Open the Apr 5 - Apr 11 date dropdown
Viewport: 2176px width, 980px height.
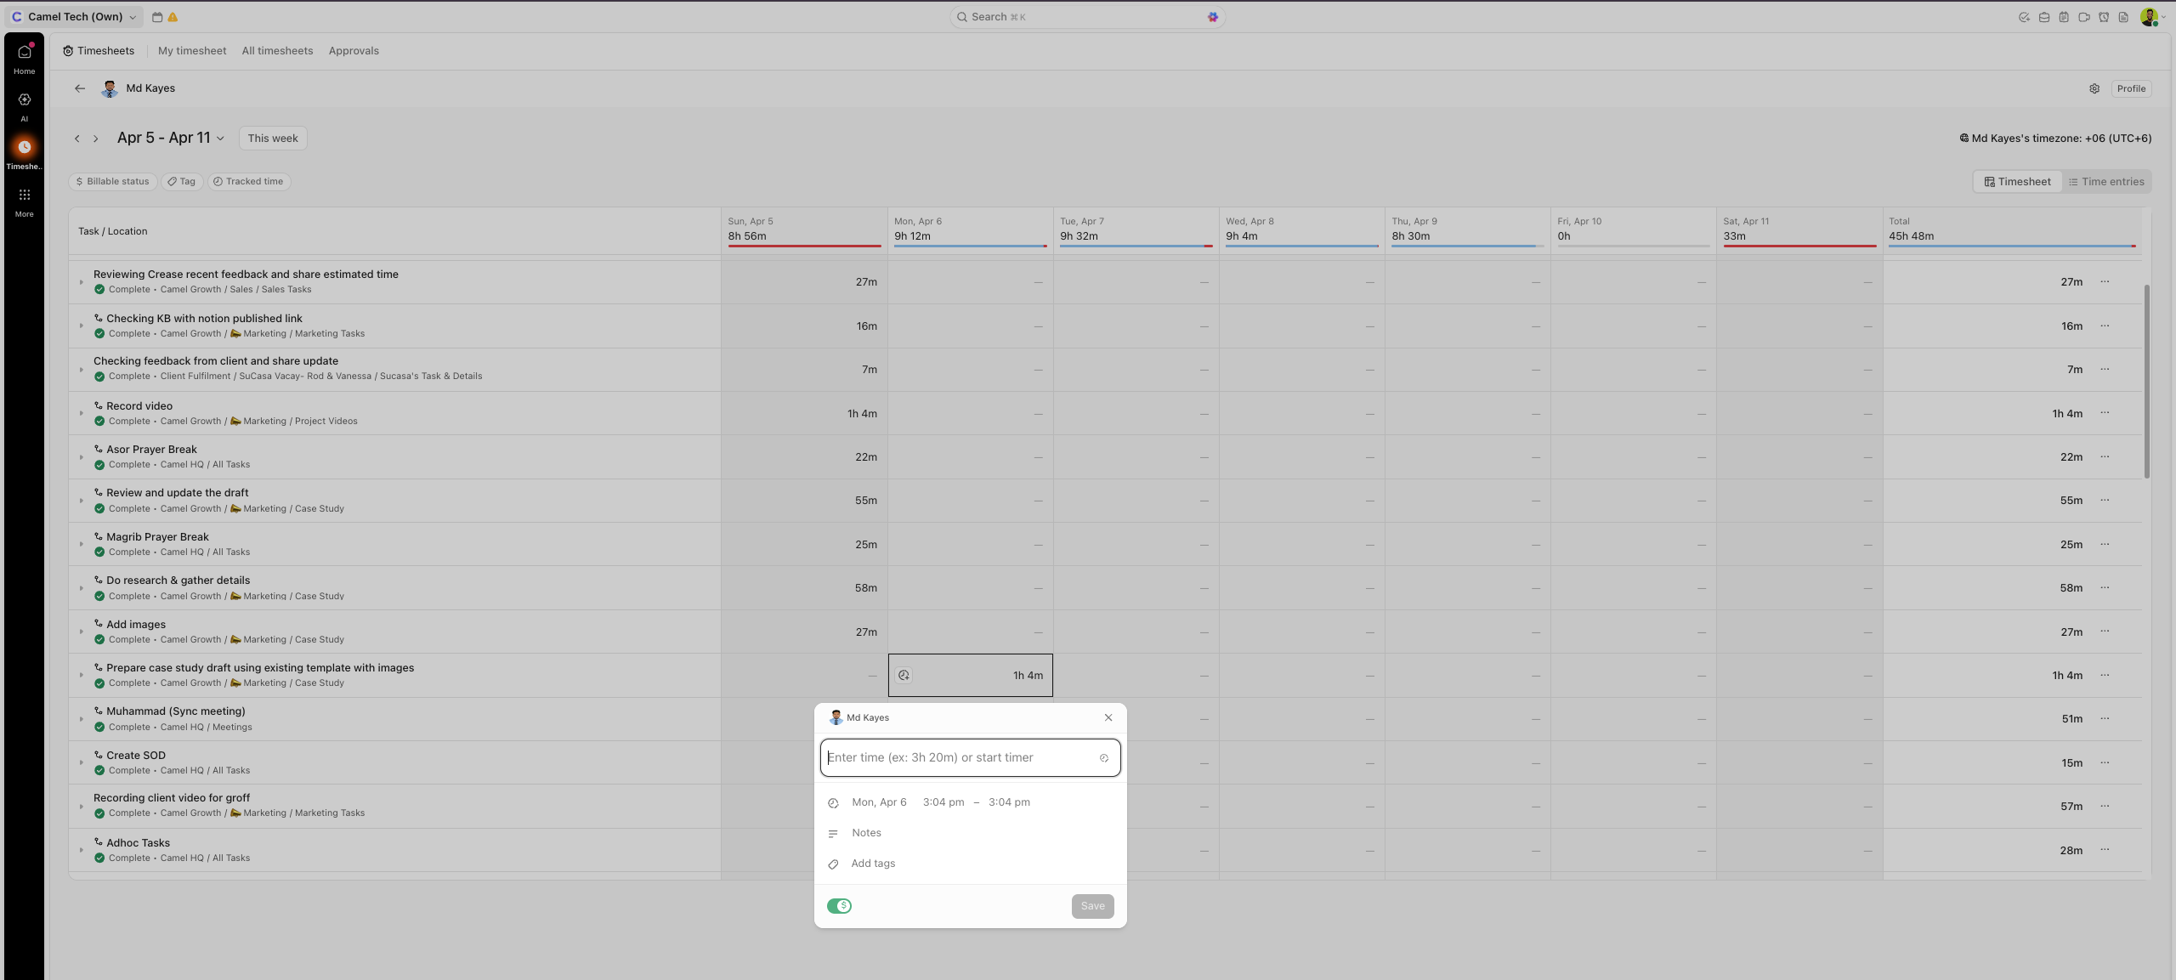tap(171, 138)
